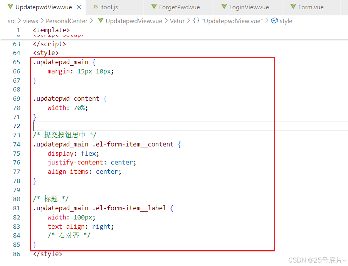Click line number 65 in gutter
Viewport: 348px width, 266px height.
pyautogui.click(x=17, y=62)
